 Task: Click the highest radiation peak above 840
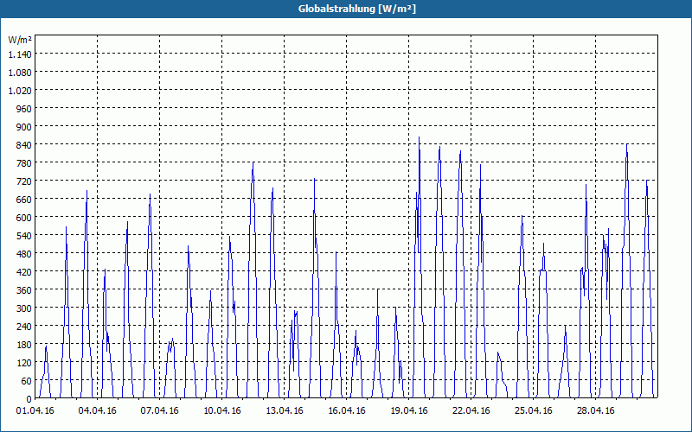tap(419, 137)
